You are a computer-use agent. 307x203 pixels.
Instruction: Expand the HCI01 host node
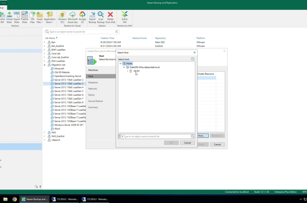pos(128,71)
